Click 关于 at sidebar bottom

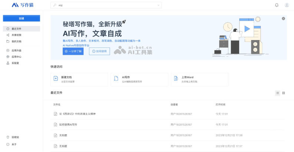[x=14, y=144]
